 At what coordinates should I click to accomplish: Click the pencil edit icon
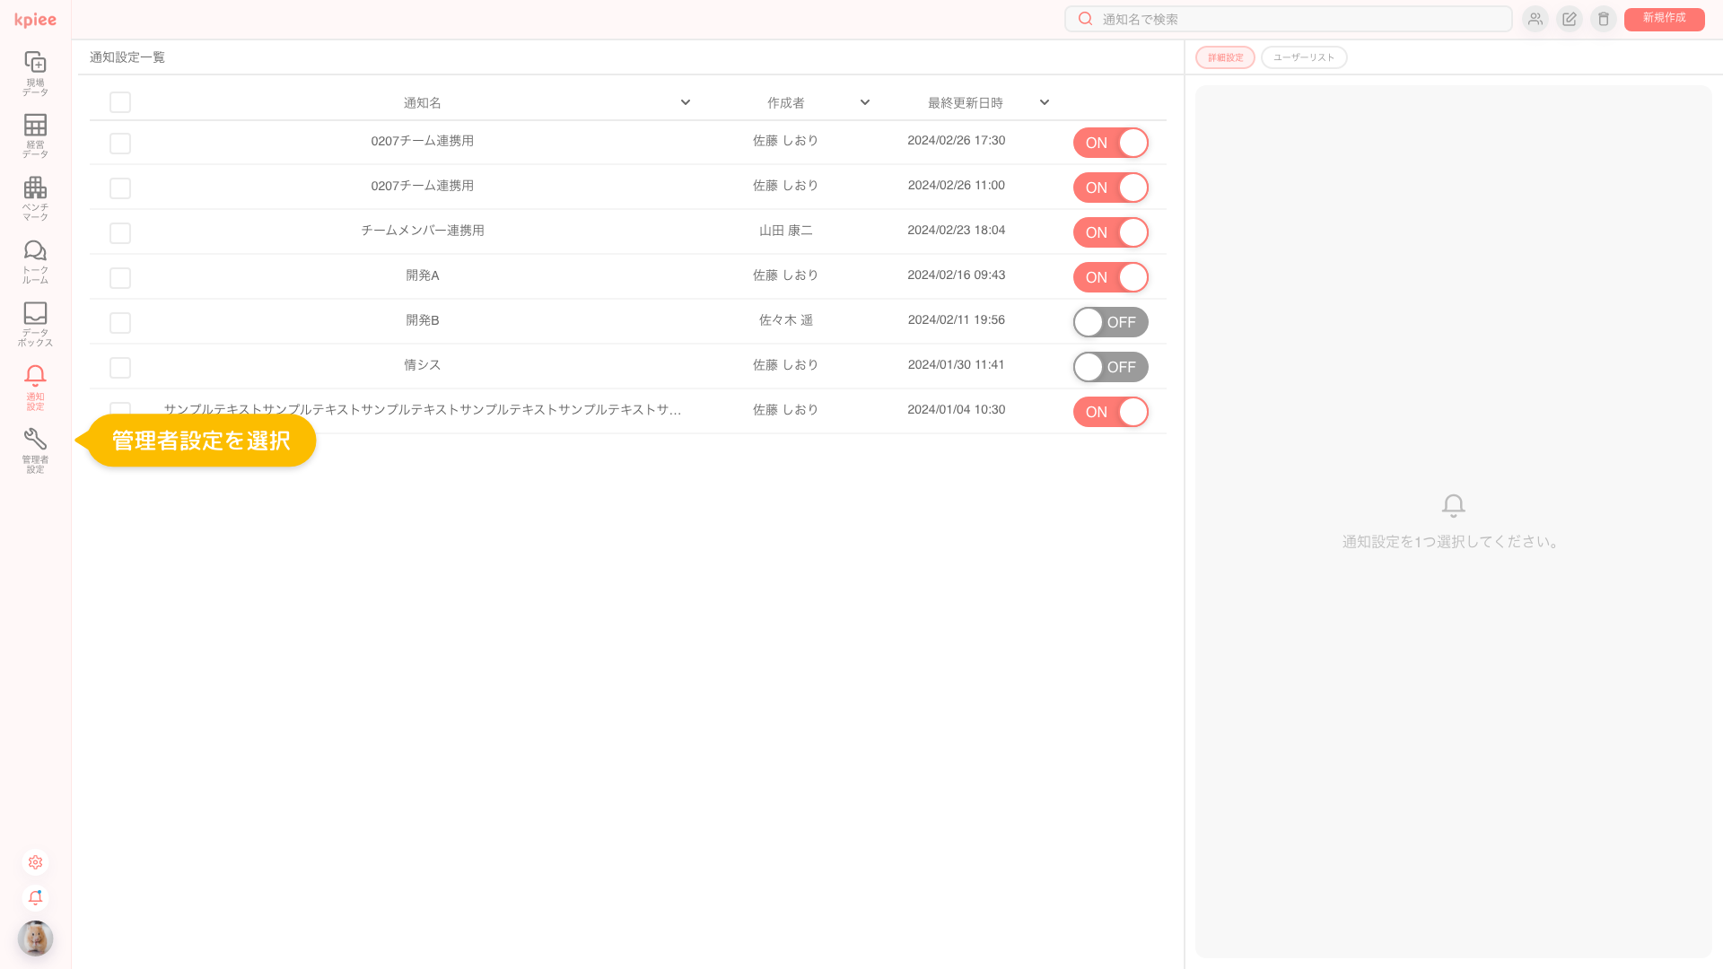click(1569, 19)
